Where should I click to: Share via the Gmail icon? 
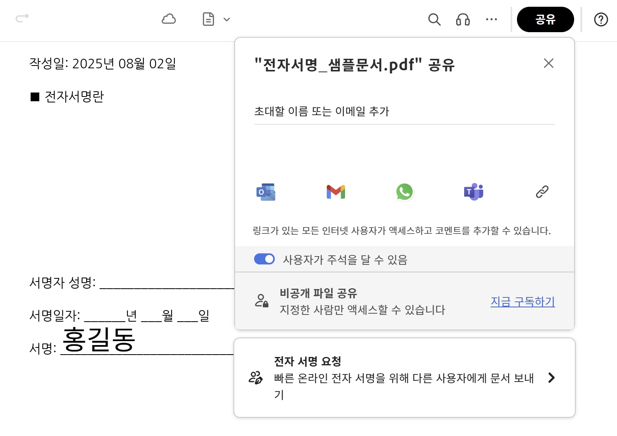point(335,192)
